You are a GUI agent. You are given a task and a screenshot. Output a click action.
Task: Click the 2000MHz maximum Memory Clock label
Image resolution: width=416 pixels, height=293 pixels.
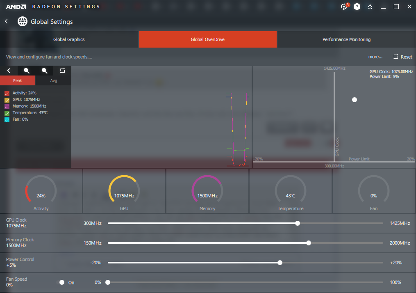[x=400, y=243]
